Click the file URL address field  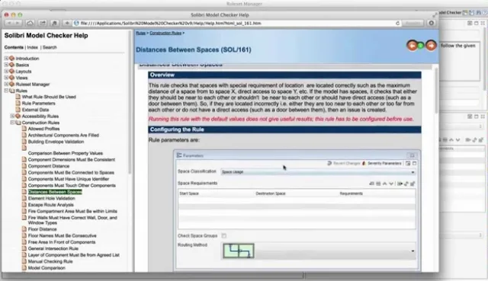pos(236,24)
